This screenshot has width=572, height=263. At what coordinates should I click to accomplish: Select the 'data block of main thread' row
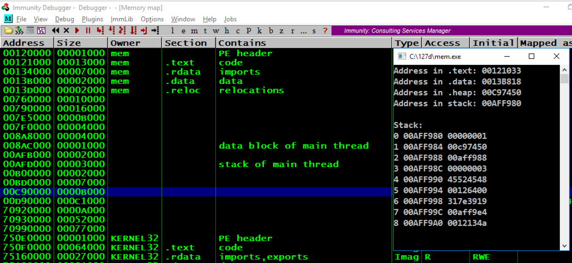pyautogui.click(x=197, y=146)
